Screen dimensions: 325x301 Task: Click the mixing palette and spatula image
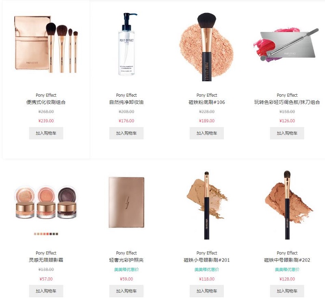pos(287,45)
